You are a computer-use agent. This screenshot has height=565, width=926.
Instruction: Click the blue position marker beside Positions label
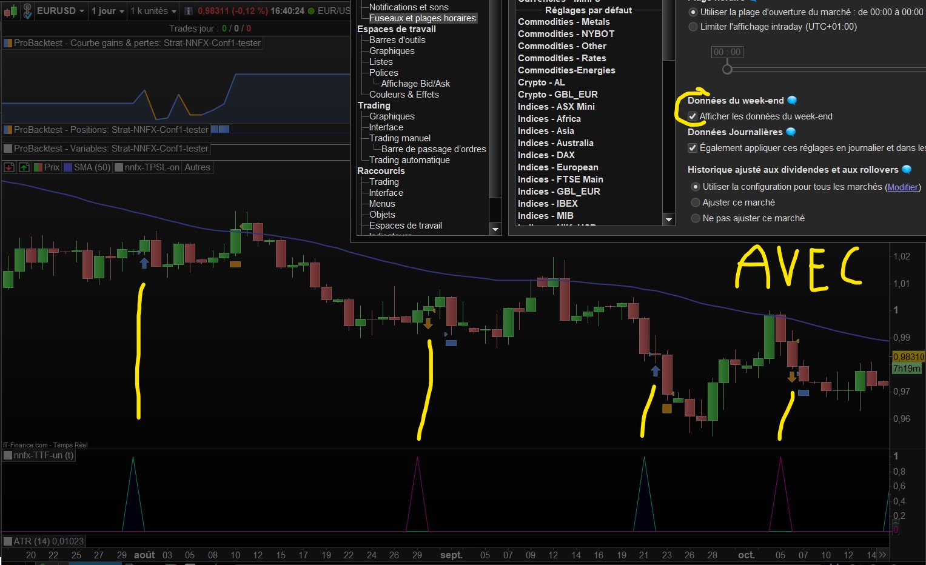pyautogui.click(x=220, y=129)
